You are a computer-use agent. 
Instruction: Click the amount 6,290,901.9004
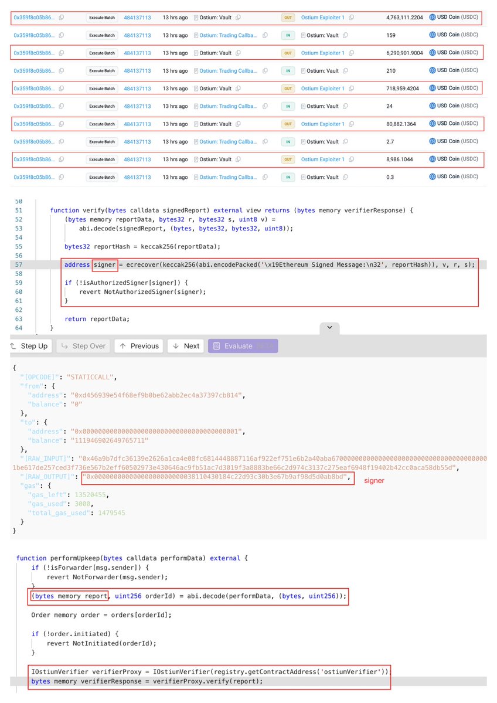pyautogui.click(x=404, y=53)
